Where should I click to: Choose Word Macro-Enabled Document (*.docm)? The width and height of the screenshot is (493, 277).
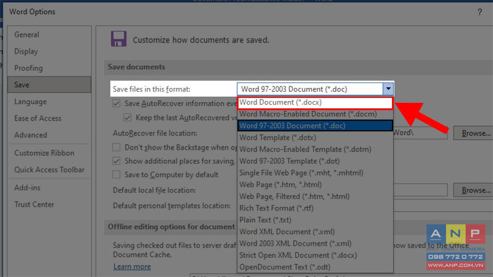pos(316,114)
